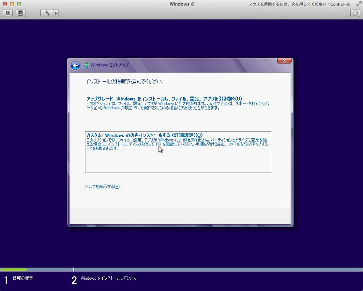Click the setup progress bar
Screen dimensions: 363x291
pos(181,270)
